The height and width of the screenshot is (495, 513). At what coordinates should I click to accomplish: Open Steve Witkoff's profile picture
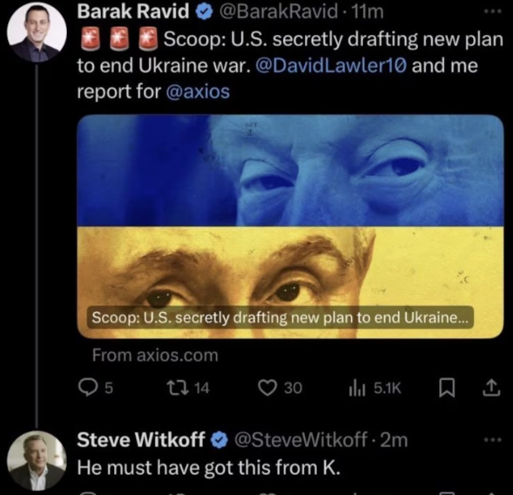(37, 461)
